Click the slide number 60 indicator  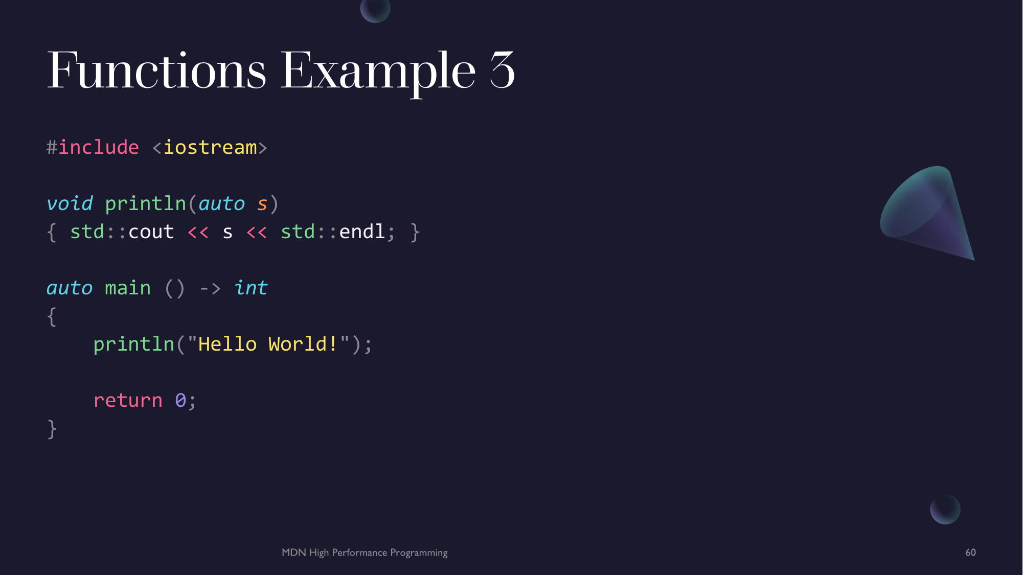point(971,553)
